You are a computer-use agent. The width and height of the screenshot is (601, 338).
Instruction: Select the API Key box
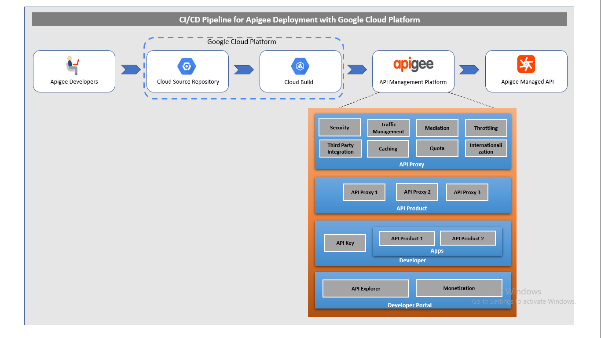[345, 243]
